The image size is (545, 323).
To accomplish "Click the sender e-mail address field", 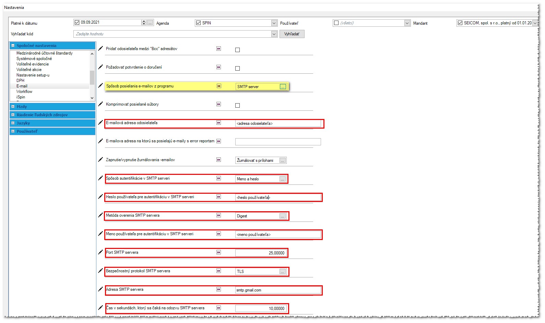I will (x=278, y=123).
